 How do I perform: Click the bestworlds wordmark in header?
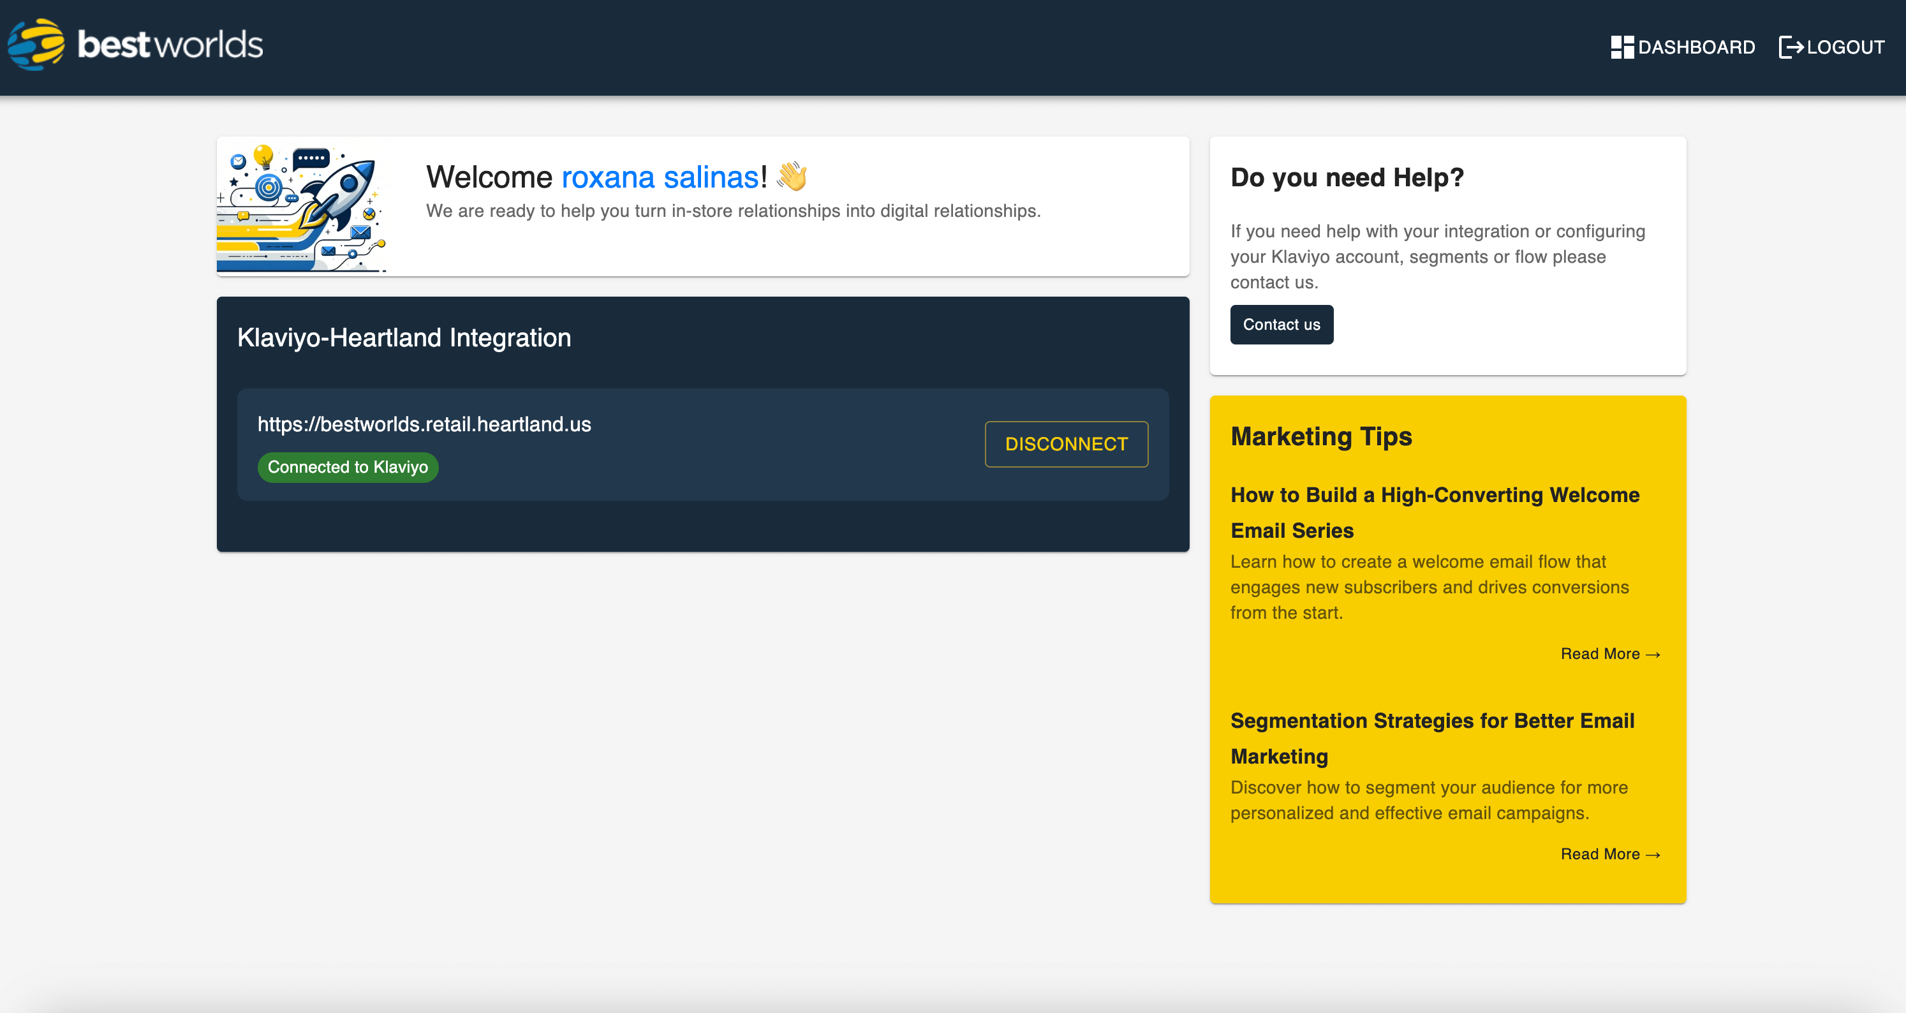click(x=171, y=45)
